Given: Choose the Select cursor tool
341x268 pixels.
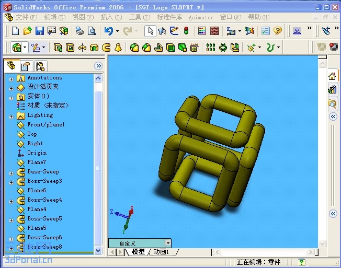Looking at the screenshot, I should 151,31.
